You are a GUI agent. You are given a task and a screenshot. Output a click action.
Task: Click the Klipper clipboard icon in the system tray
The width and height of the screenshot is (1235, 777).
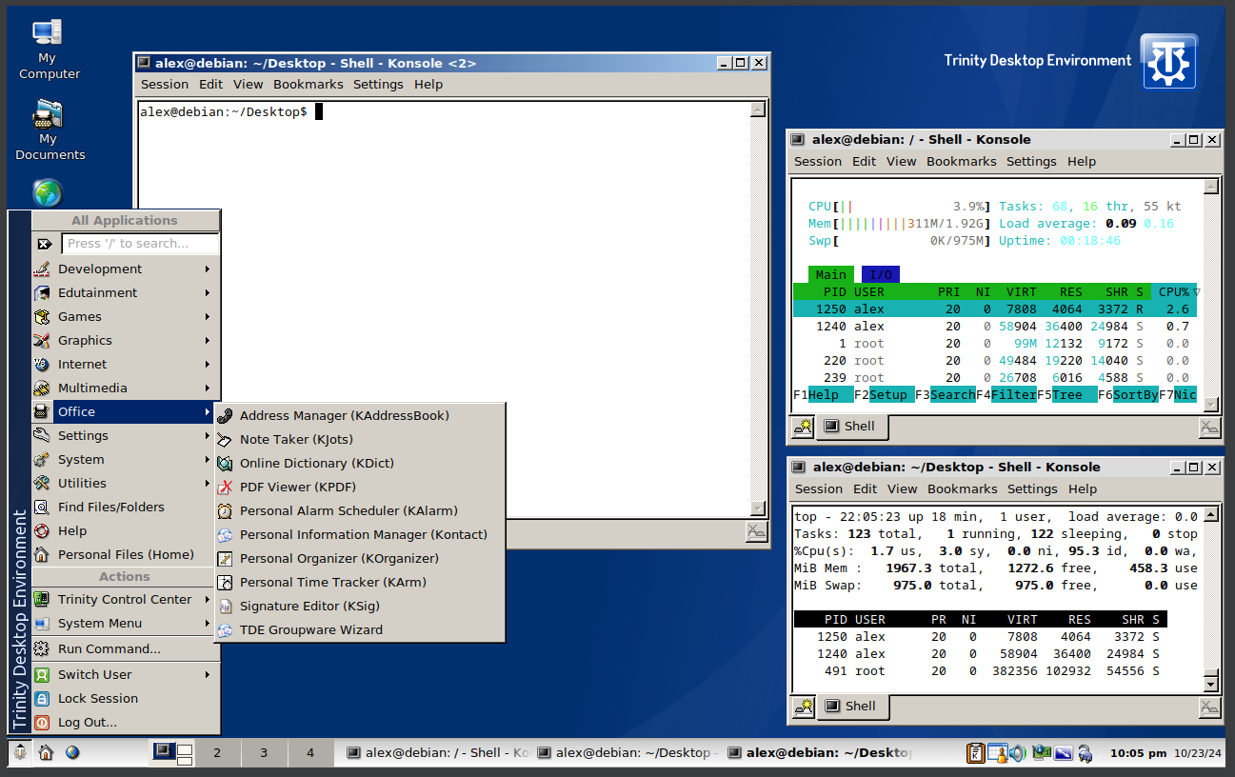coord(976,753)
